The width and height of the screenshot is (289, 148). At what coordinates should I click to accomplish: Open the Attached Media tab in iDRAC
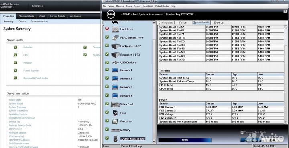(26, 16)
